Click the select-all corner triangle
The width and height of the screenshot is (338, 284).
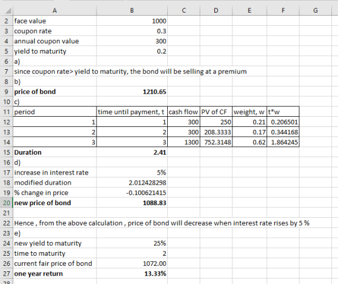click(x=8, y=10)
